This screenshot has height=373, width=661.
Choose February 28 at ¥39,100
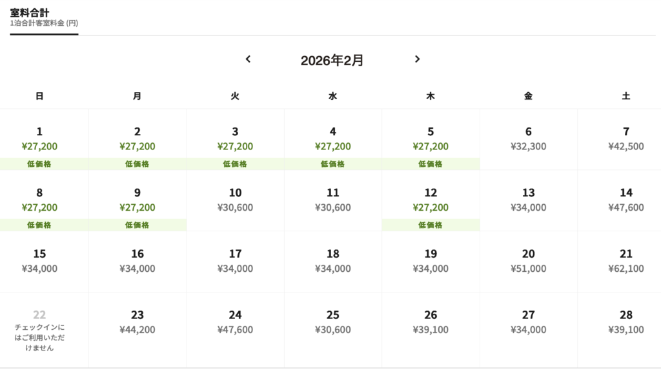(625, 323)
